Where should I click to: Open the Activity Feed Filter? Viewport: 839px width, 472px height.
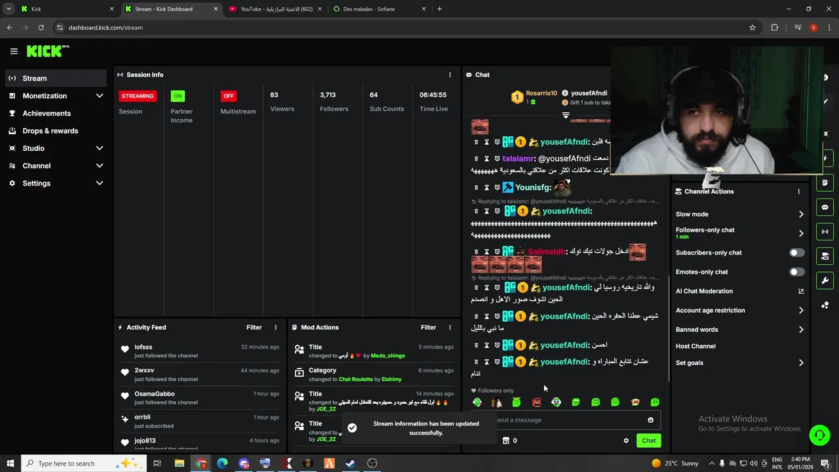coord(254,327)
